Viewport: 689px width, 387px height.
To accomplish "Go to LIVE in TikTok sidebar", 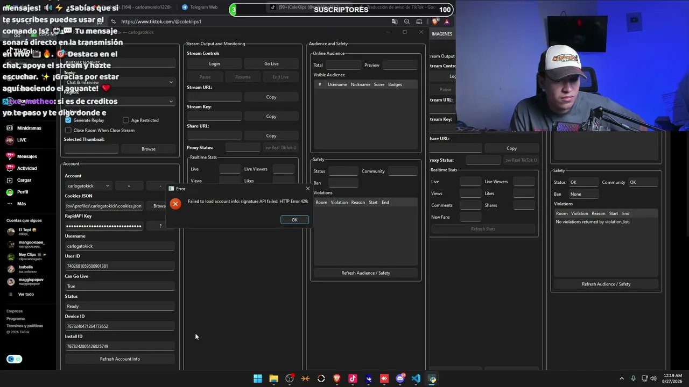I will [x=16, y=140].
